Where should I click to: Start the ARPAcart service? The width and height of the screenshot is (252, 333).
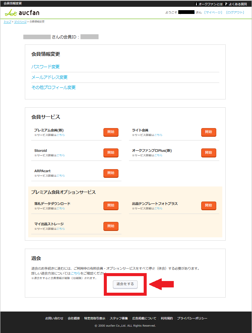pos(111,173)
